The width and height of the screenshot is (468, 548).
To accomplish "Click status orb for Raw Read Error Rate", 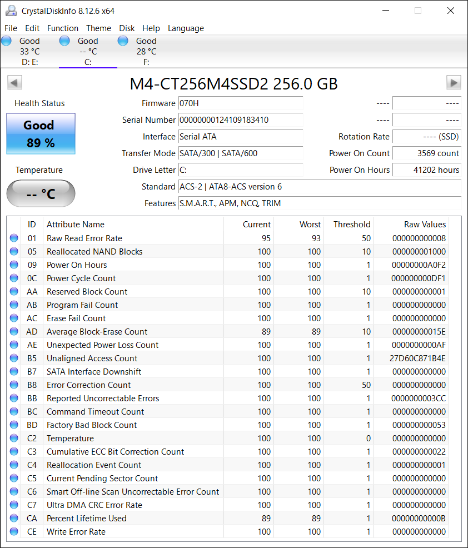I will pyautogui.click(x=14, y=238).
